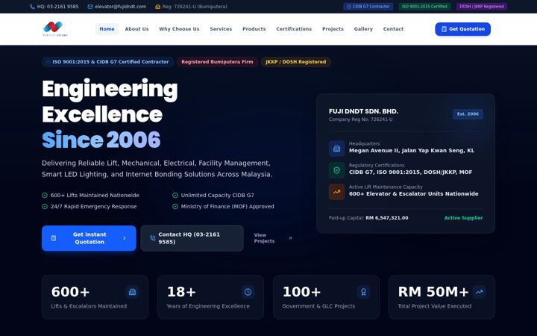Open the Contact nav link
The width and height of the screenshot is (537, 336).
pyautogui.click(x=393, y=29)
